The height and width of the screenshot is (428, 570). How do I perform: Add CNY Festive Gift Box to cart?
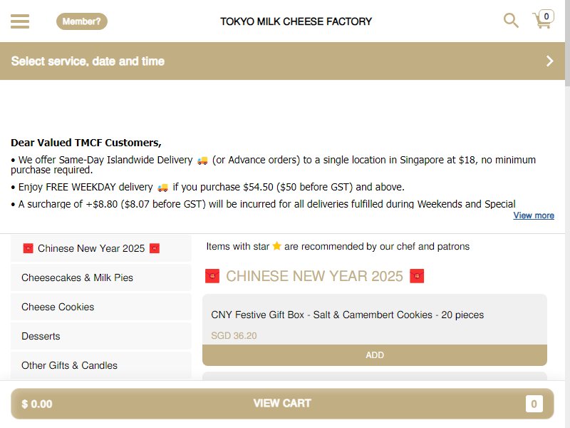coord(375,355)
